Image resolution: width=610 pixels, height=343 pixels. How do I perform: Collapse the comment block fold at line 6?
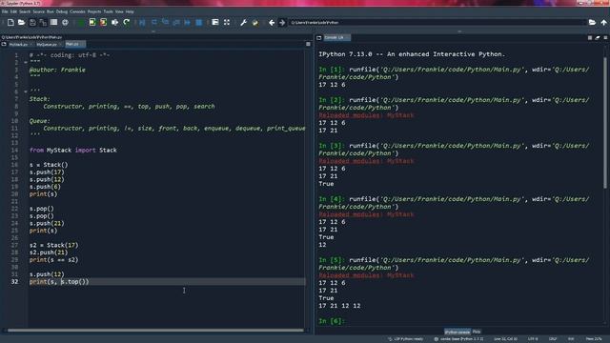(x=26, y=91)
